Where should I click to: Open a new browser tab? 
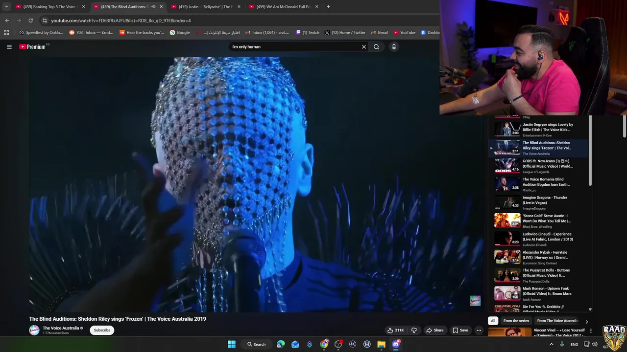[328, 7]
